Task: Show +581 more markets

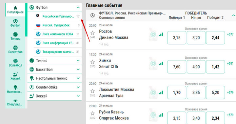Action: pos(230,63)
